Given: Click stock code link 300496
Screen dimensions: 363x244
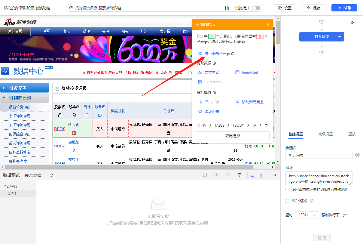Looking at the screenshot, I should [59, 147].
